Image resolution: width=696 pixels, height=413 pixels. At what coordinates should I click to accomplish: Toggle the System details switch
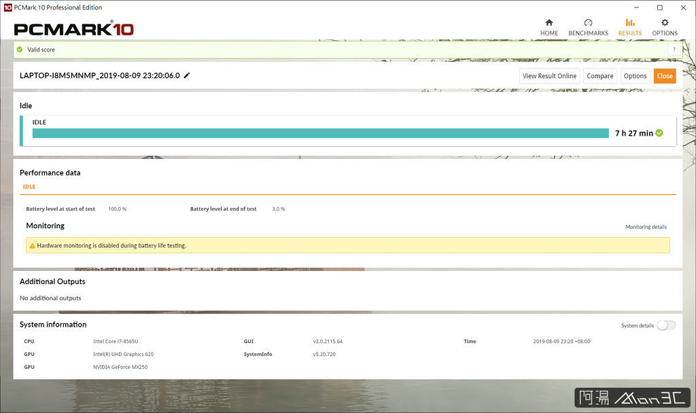pyautogui.click(x=666, y=325)
